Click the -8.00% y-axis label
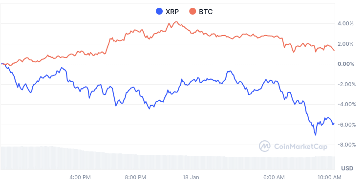Viewport: 363px width, 185px height. click(x=345, y=145)
